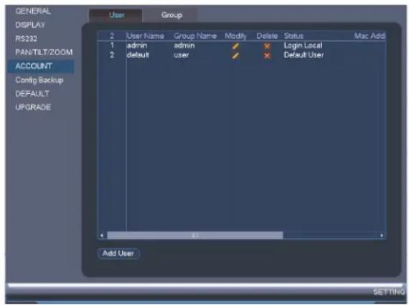Image resolution: width=409 pixels, height=305 pixels.
Task: Click the Modify column header
Action: coord(235,36)
